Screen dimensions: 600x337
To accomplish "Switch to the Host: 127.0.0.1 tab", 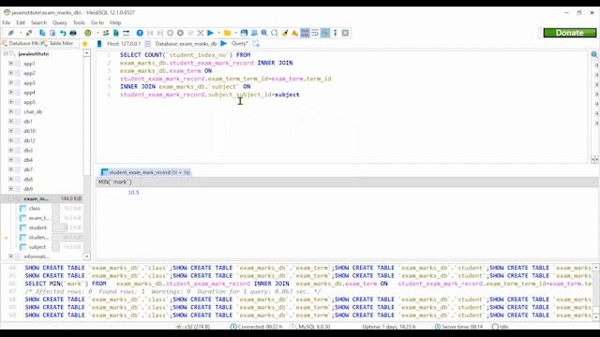I will point(119,44).
